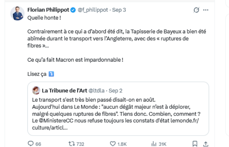This screenshot has width=229, height=147.
Task: Click the reply icon with 66 comments
Action: (31, 144)
